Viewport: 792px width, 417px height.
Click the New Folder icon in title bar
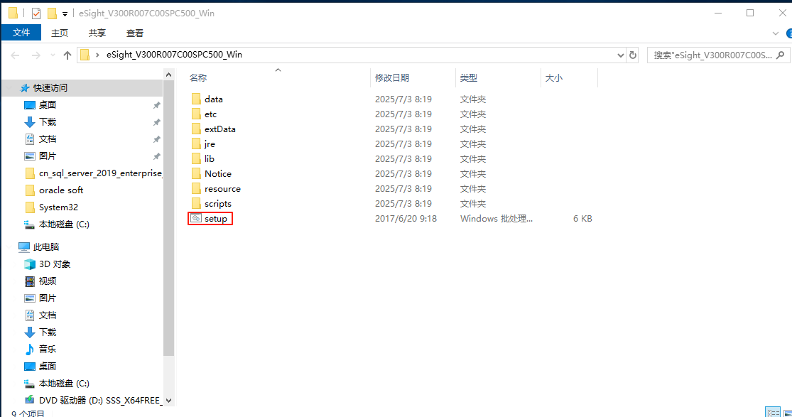[x=52, y=13]
